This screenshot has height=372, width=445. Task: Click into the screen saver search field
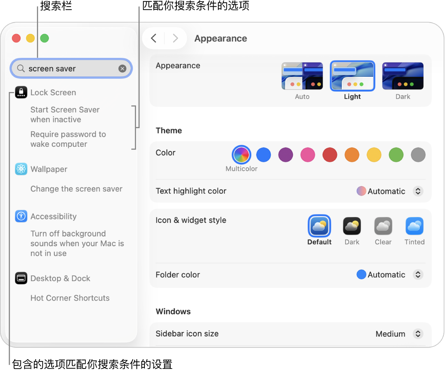click(71, 68)
